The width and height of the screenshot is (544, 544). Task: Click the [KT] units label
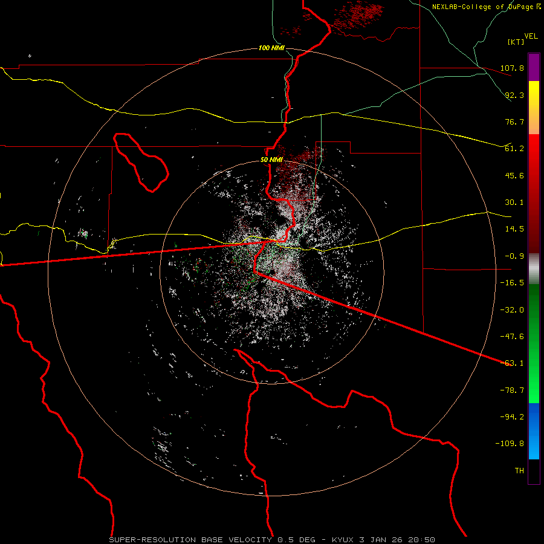tap(516, 42)
